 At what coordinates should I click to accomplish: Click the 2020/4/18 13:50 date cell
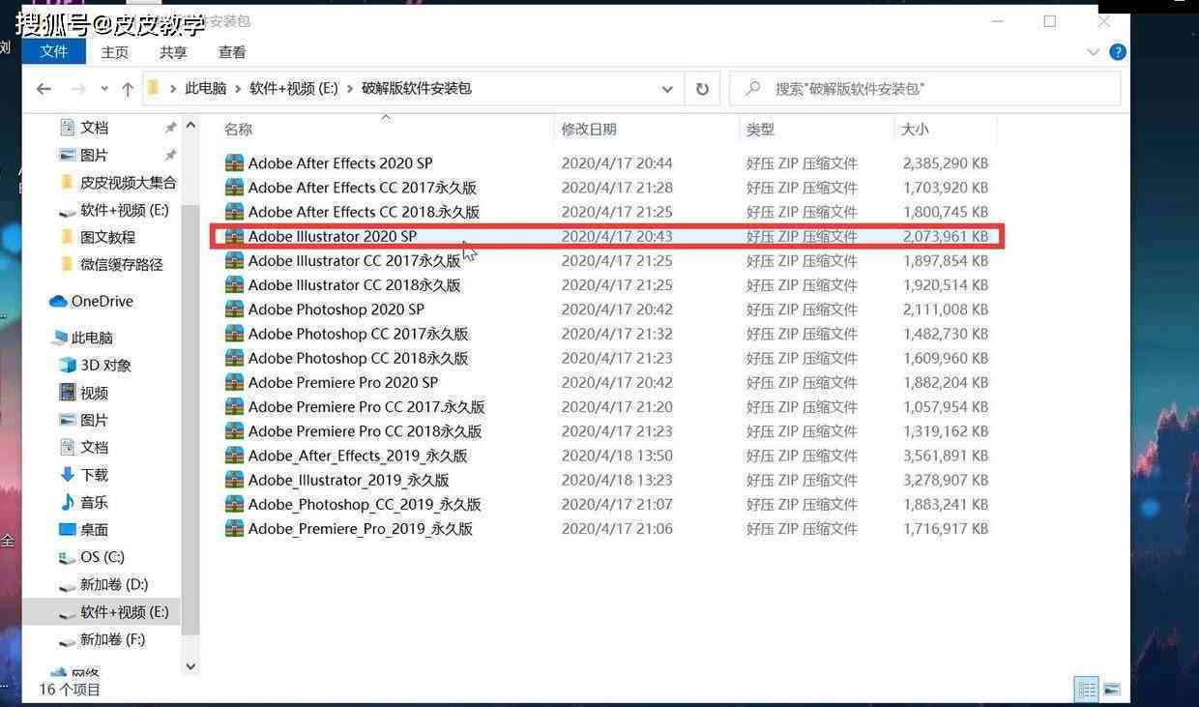[x=617, y=456]
